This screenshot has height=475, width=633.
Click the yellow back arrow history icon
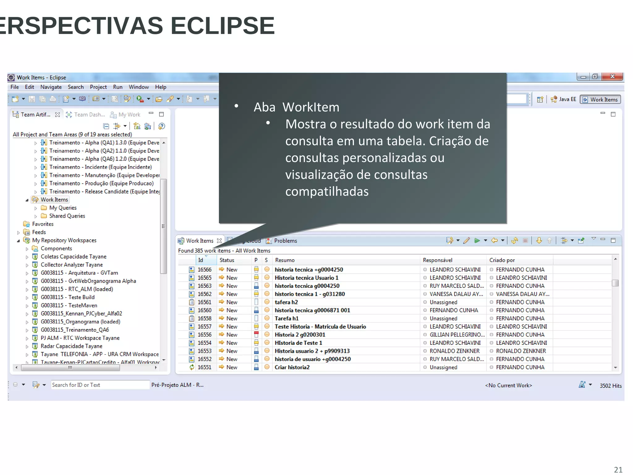pos(495,241)
